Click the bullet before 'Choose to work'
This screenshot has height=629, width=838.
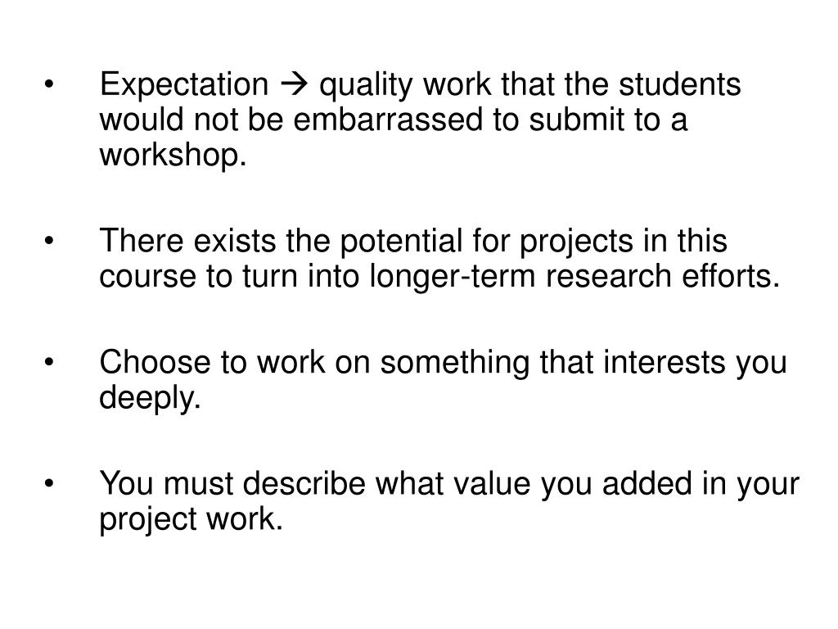(x=49, y=362)
